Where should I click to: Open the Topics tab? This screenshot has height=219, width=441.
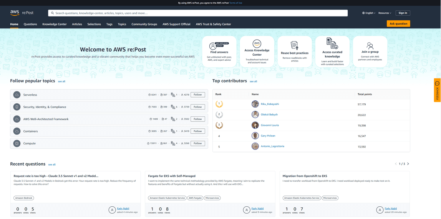point(122,24)
